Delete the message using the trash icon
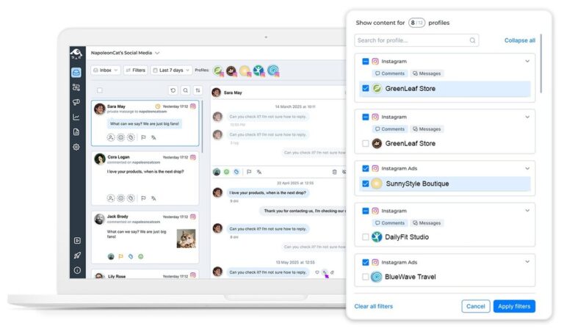 click(x=335, y=172)
